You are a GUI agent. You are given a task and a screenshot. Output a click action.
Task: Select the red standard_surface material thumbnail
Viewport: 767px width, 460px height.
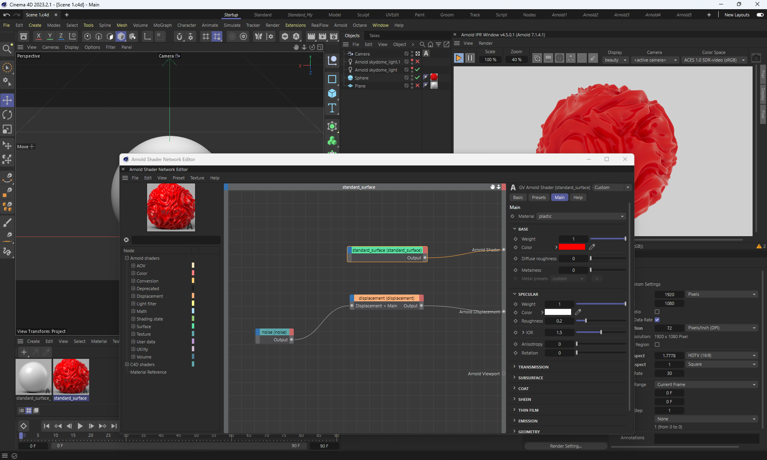coord(71,376)
